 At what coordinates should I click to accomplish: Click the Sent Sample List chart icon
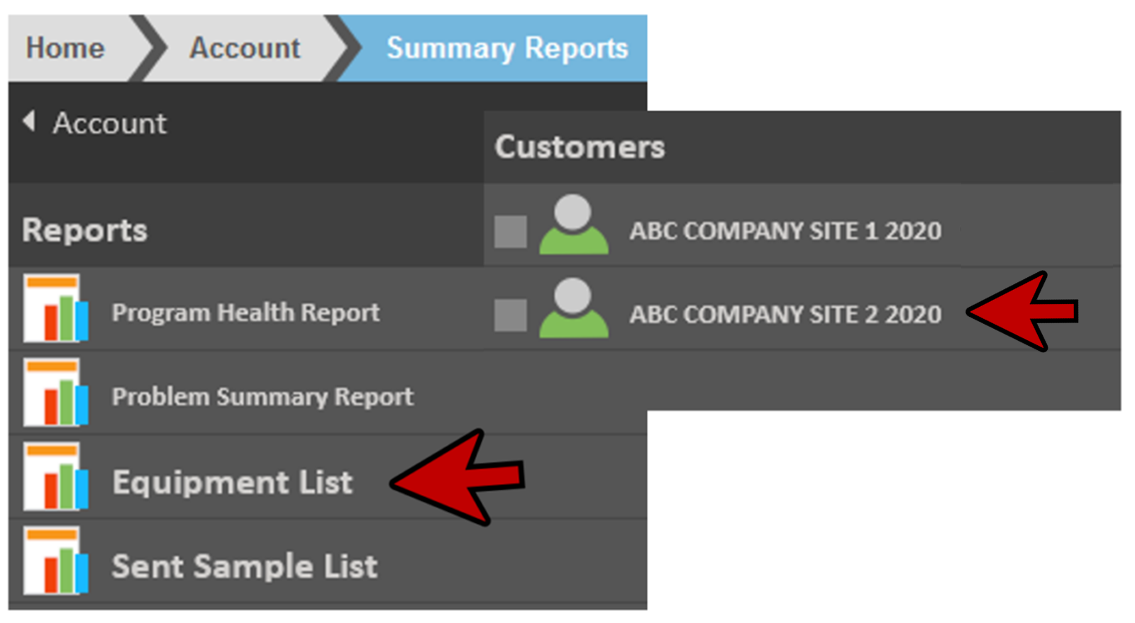[55, 561]
